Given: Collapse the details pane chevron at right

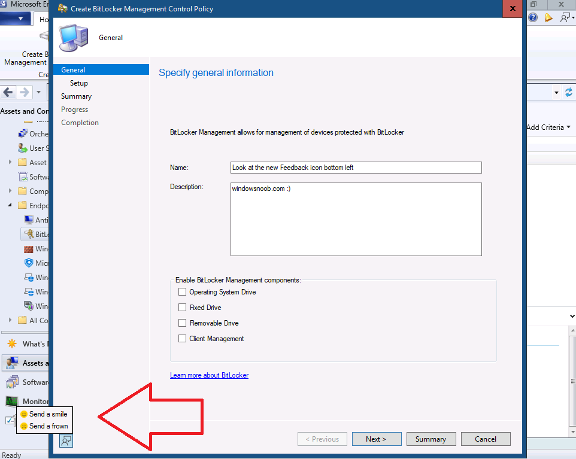Looking at the screenshot, I should coord(572,316).
